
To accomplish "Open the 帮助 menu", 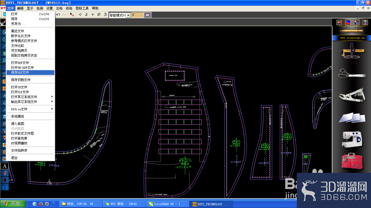I will pyautogui.click(x=95, y=8).
